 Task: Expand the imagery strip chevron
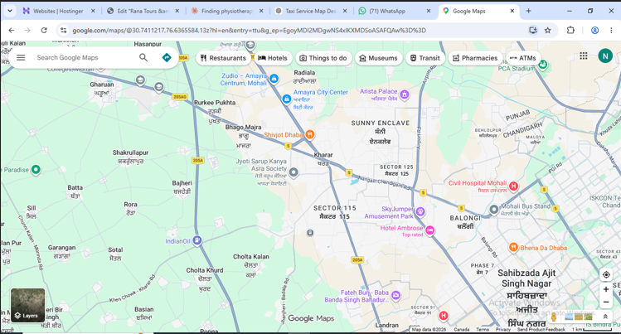[x=605, y=317]
